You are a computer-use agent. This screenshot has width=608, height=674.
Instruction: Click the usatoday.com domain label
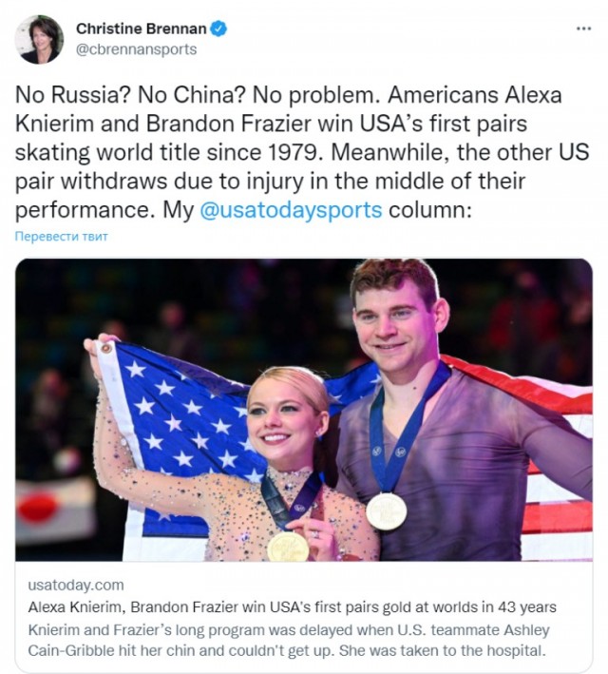point(77,584)
